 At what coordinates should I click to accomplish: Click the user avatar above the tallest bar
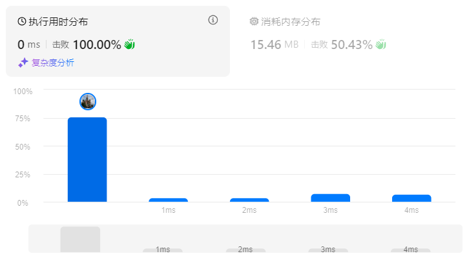pyautogui.click(x=88, y=101)
